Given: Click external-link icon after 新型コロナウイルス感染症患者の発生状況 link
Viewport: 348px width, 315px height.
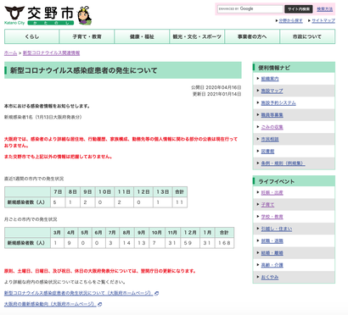Looking at the screenshot, I should coord(156,294).
